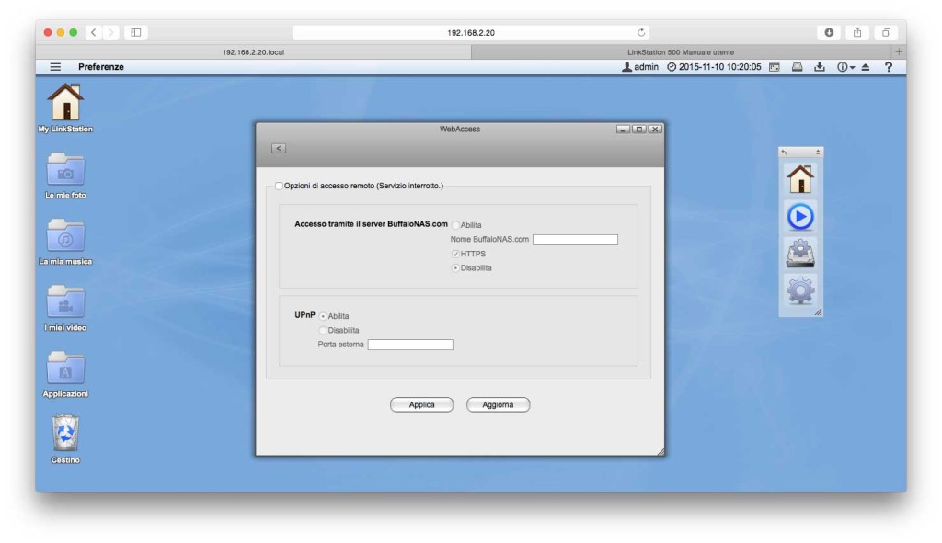Viewport: 942px width, 543px height.
Task: Select Disabilita for UPnP
Action: 323,331
